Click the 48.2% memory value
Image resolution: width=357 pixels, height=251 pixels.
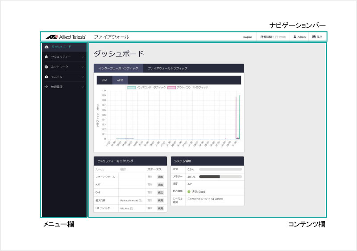pos(191,177)
